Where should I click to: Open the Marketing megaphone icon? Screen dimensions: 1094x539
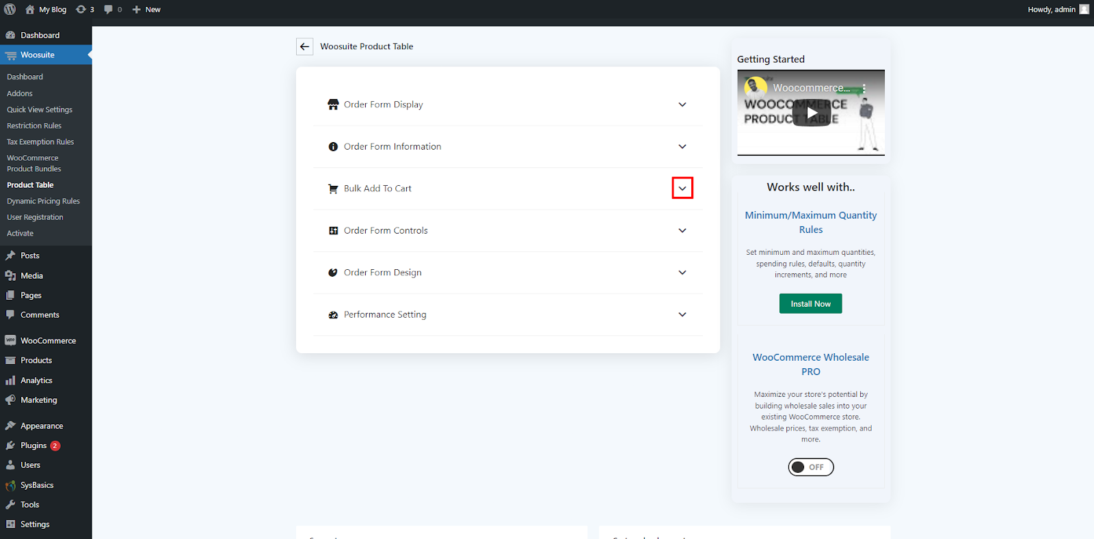coord(10,400)
